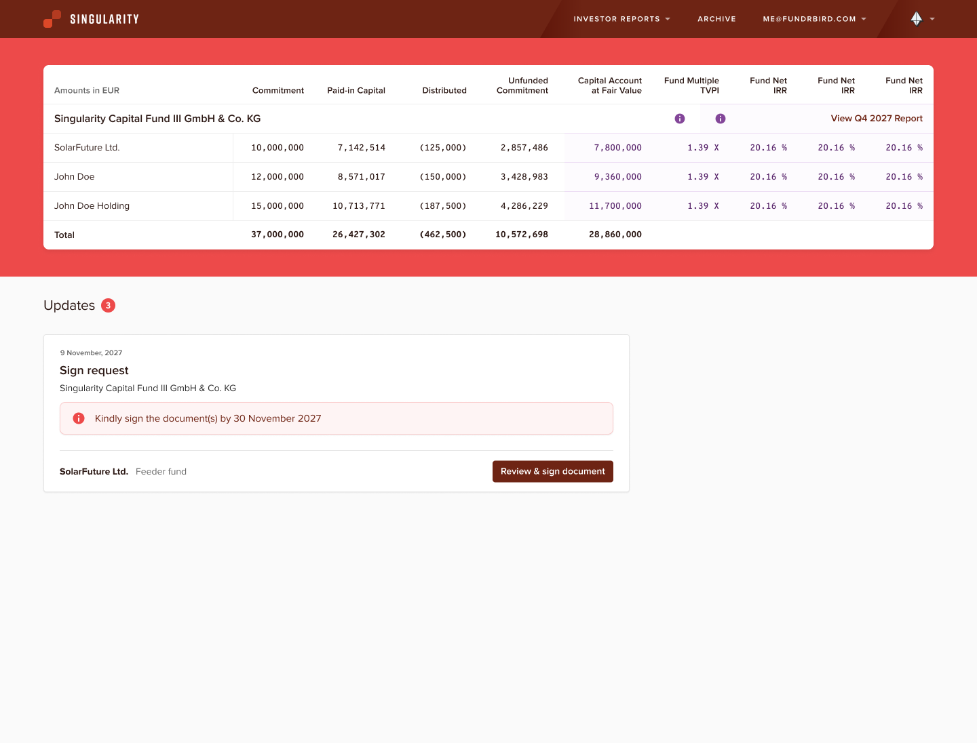
Task: Open the Investor Reports dropdown menu
Action: coord(621,19)
